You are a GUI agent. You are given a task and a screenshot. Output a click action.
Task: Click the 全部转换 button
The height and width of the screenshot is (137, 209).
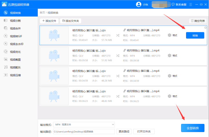coord(193,128)
